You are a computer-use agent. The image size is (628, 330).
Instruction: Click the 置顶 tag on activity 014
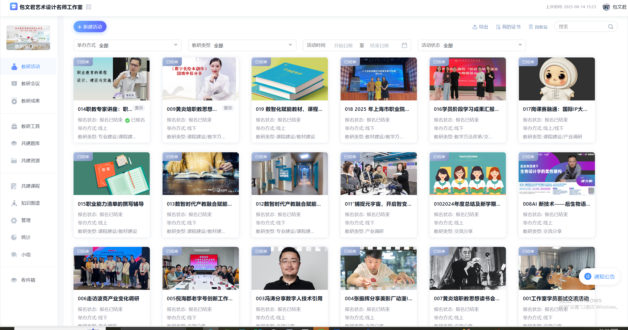click(x=139, y=108)
